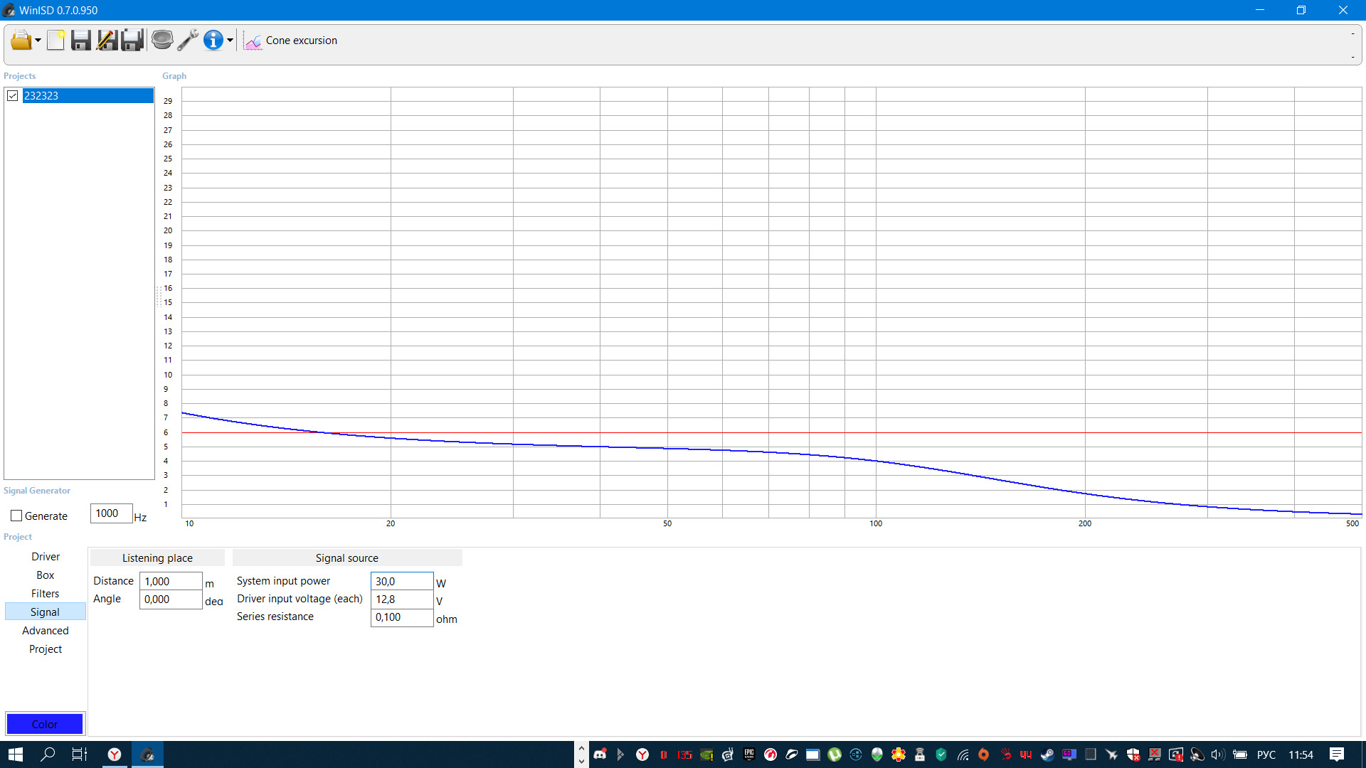Viewport: 1366px width, 768px height.
Task: Expand the info icon dropdown arrow
Action: click(x=230, y=41)
